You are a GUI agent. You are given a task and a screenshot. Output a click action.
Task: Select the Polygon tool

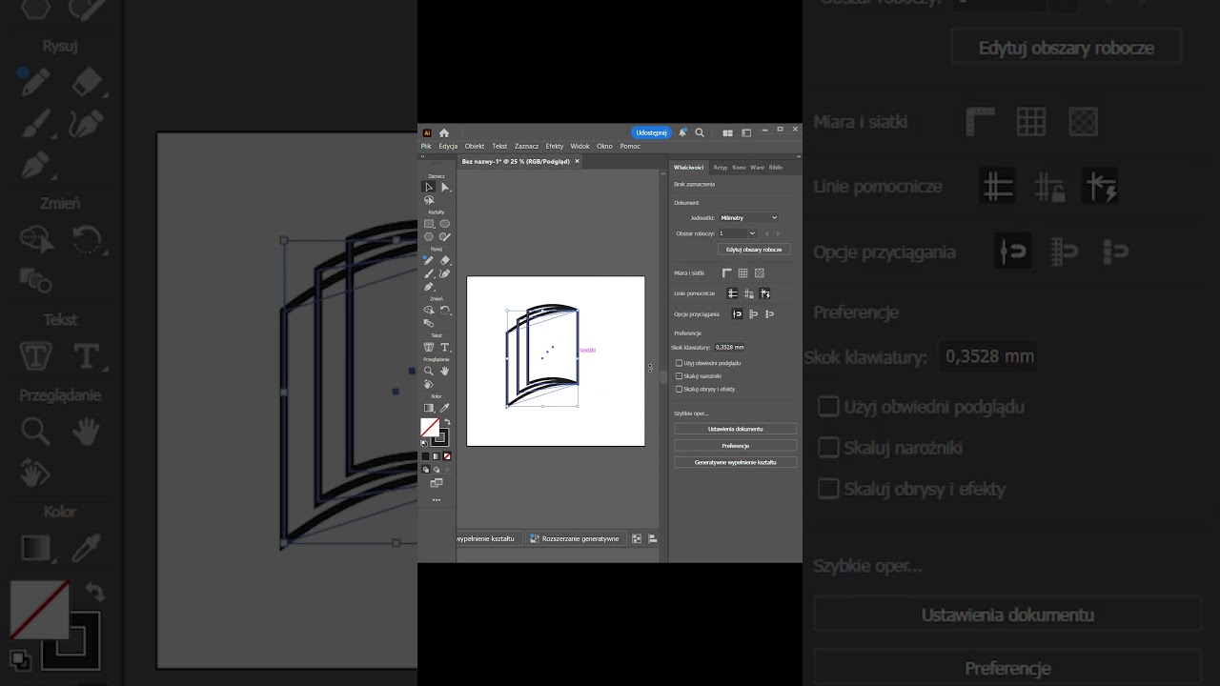tap(429, 236)
